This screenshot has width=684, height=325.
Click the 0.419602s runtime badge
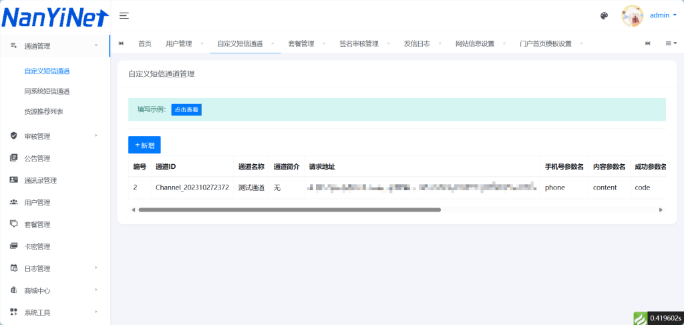coord(665,318)
